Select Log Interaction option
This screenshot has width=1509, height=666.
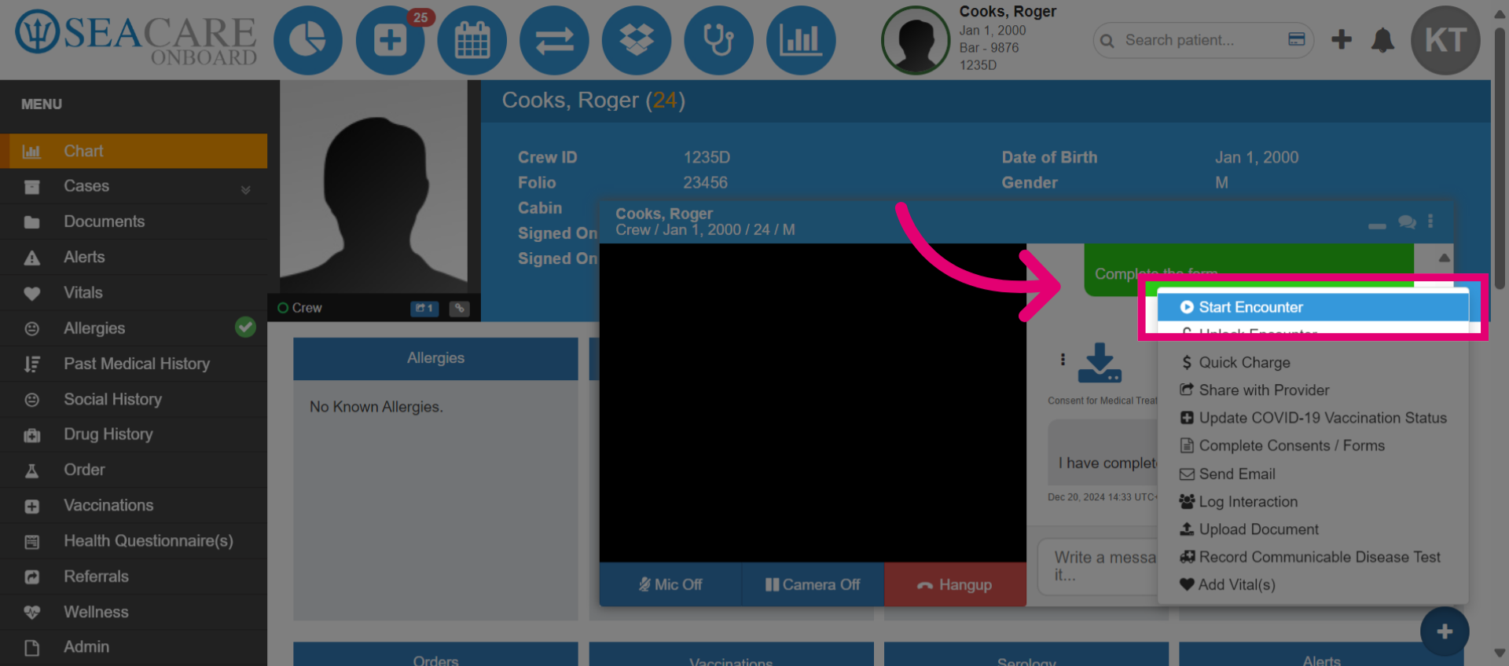1313,501
